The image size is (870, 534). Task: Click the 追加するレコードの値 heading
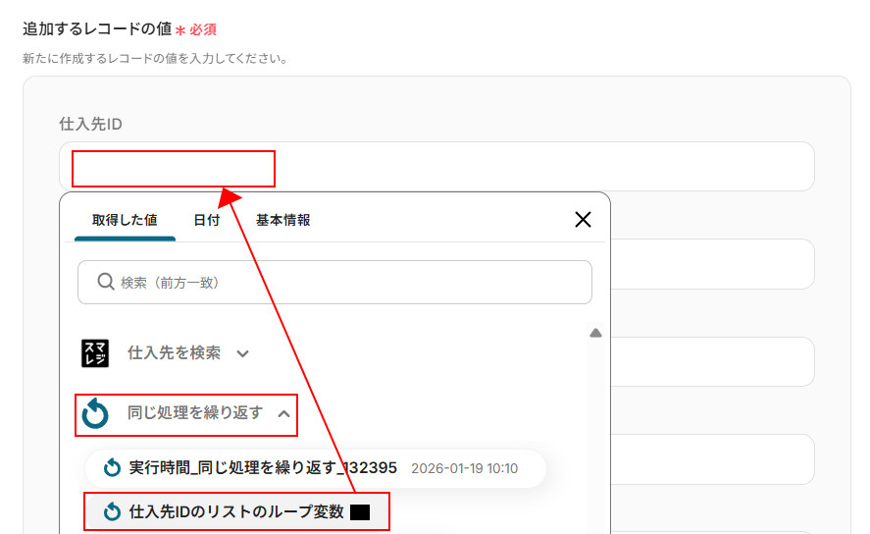[x=97, y=28]
